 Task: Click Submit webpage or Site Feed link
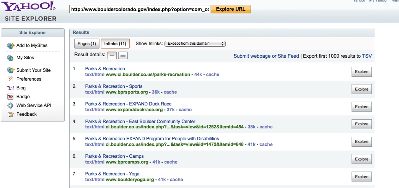pos(266,56)
